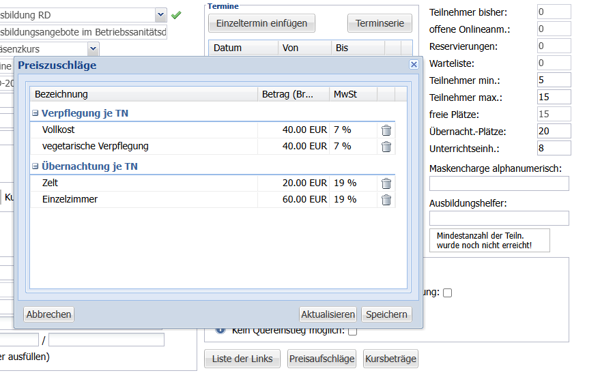Delete the vegetarische Verpflegung row
Screen dimensions: 600x373
pyautogui.click(x=386, y=147)
